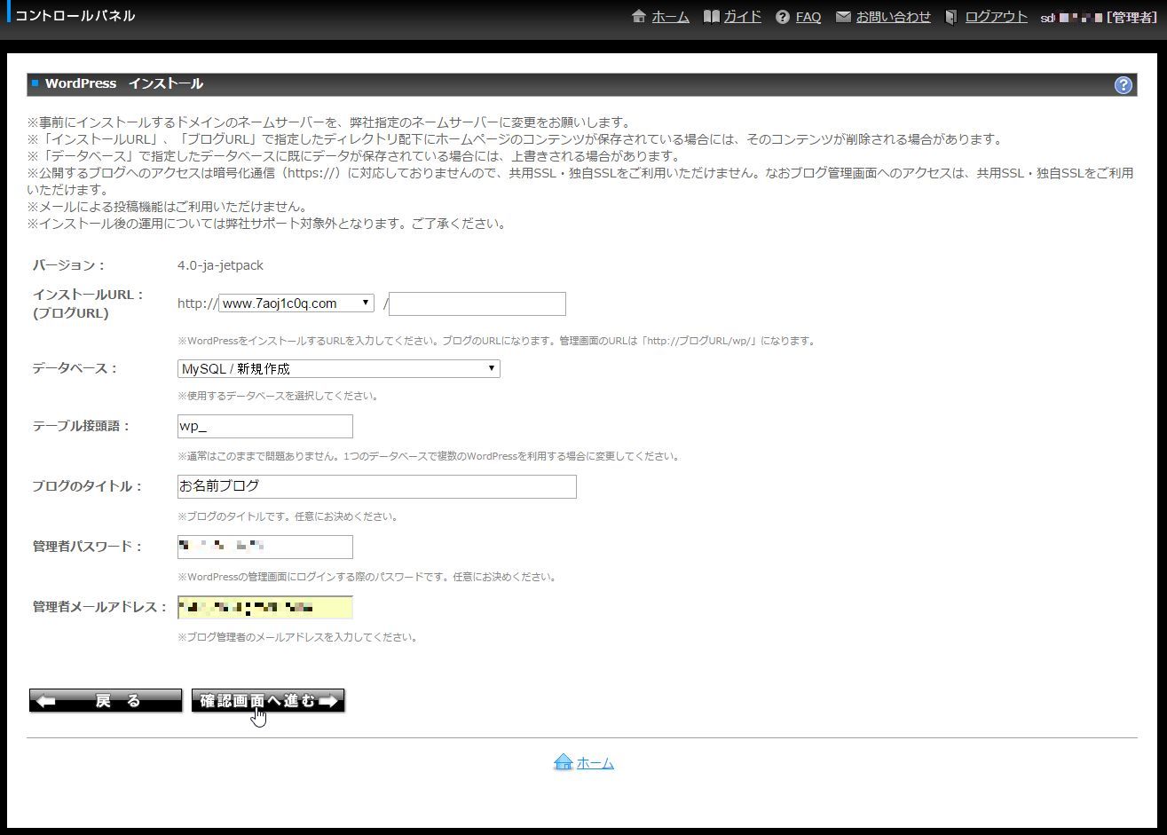Click the [管理者] user label in header
Screen dimensions: 1167x835
point(1132,17)
